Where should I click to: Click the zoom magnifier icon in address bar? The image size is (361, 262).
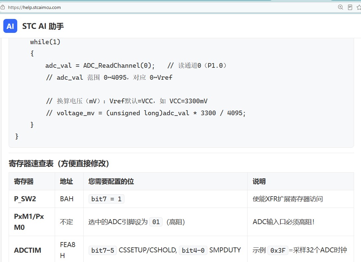pyautogui.click(x=340, y=7)
